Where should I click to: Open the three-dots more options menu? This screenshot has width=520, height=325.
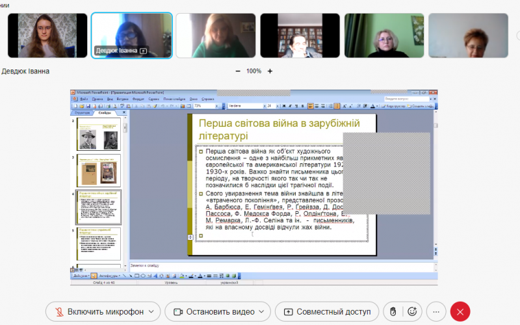click(436, 311)
